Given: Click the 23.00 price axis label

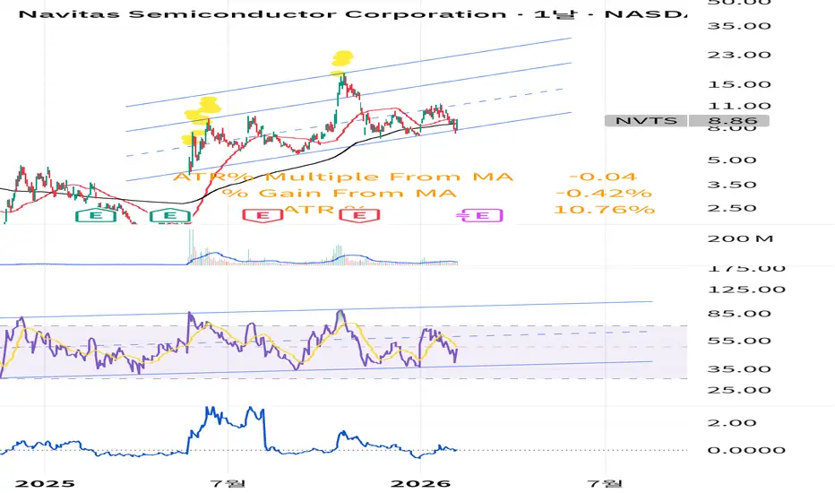Looking at the screenshot, I should pos(739,55).
